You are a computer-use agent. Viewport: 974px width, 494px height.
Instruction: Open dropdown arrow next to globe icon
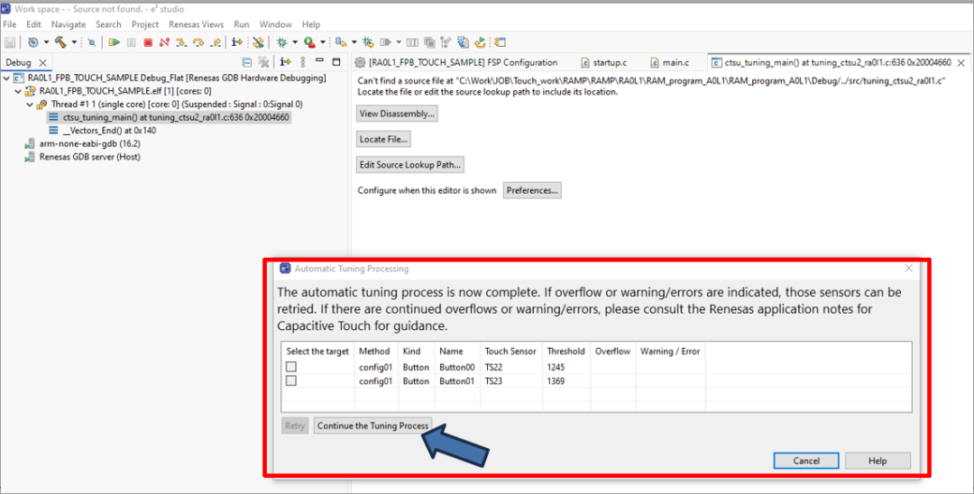pos(46,42)
